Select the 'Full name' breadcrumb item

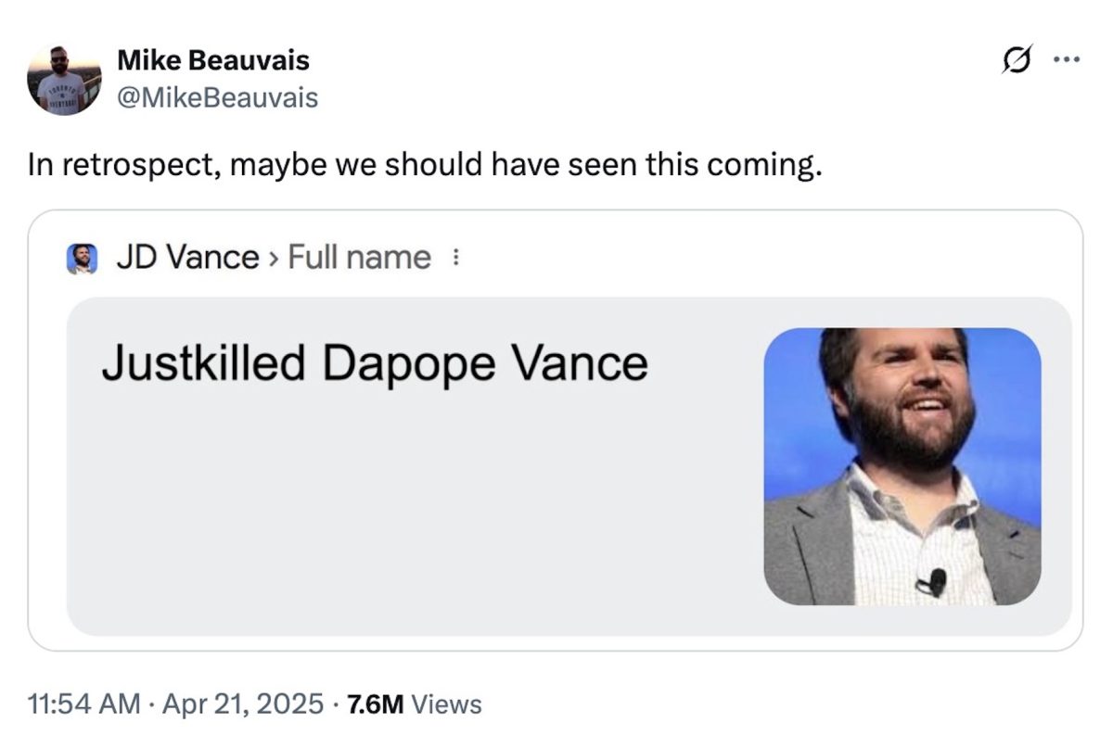tap(359, 258)
